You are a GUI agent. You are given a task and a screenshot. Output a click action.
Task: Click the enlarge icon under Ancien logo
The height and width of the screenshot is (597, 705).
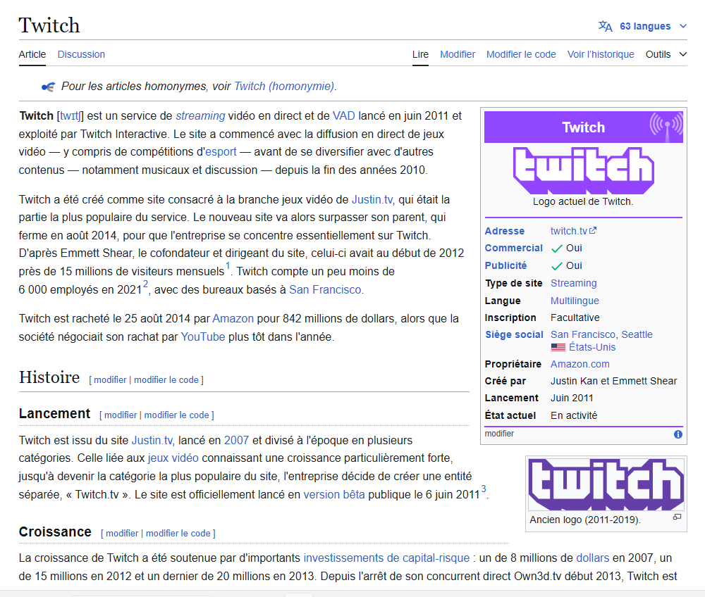pyautogui.click(x=677, y=517)
